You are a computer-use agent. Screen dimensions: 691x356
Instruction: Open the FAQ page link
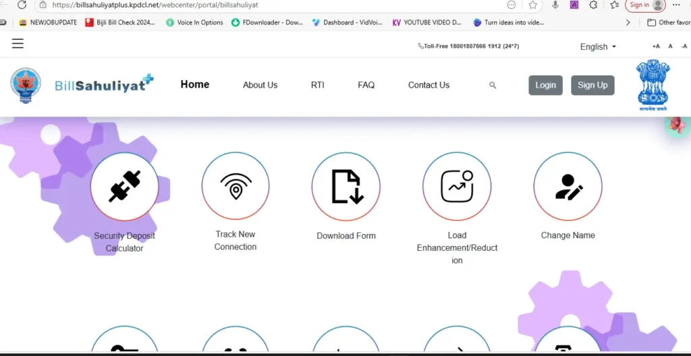366,85
